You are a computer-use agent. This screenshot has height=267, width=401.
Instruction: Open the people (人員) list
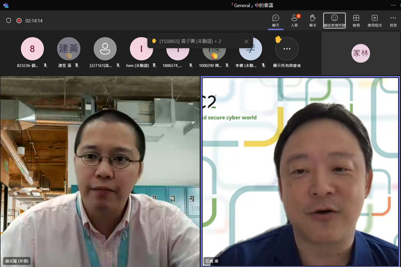tap(294, 21)
